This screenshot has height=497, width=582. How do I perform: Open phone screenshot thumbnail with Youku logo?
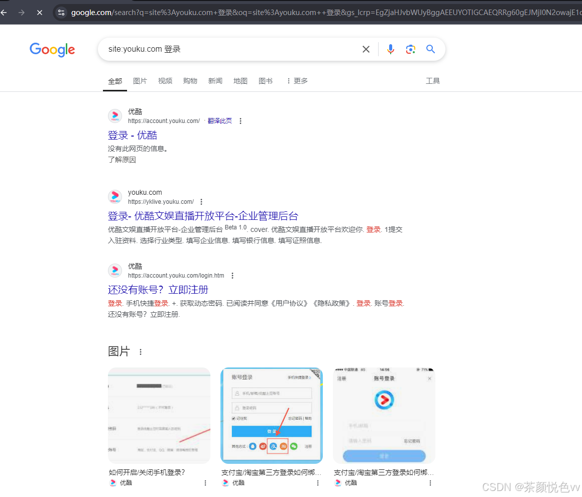(384, 416)
